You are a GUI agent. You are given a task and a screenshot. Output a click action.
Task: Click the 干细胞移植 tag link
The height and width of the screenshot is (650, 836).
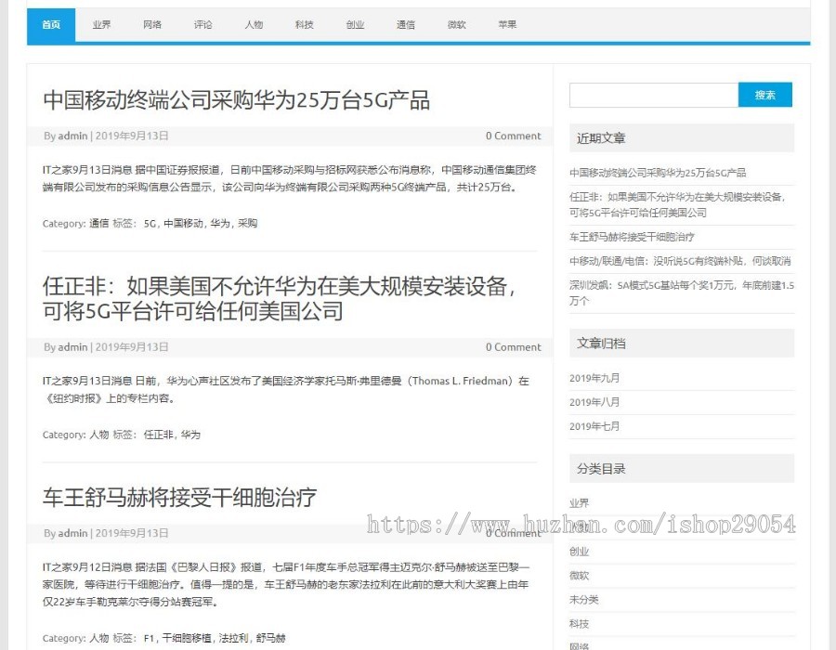[x=187, y=639]
